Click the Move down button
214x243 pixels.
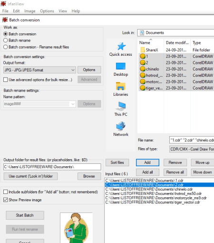[203, 172]
